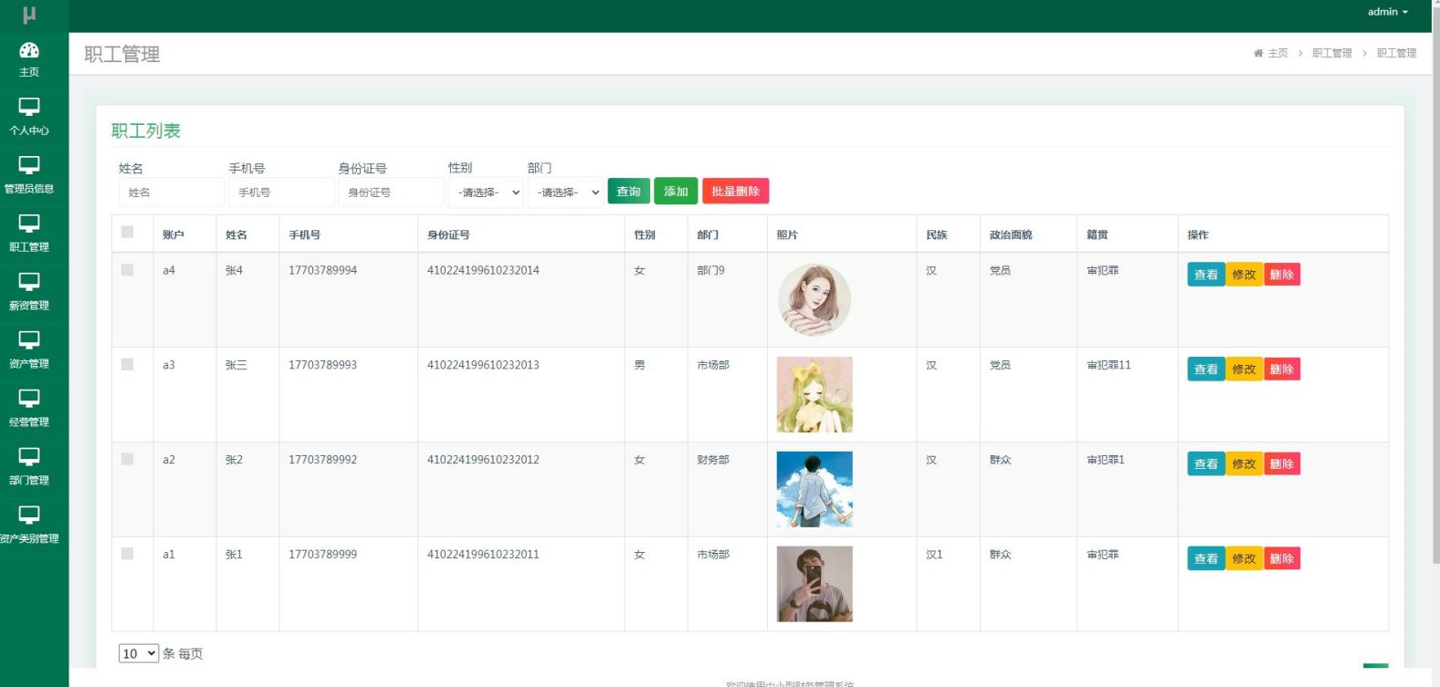Screen dimensions: 1440x687
Task: Open the 主页 dashboard icon in sidebar
Action: 29,50
